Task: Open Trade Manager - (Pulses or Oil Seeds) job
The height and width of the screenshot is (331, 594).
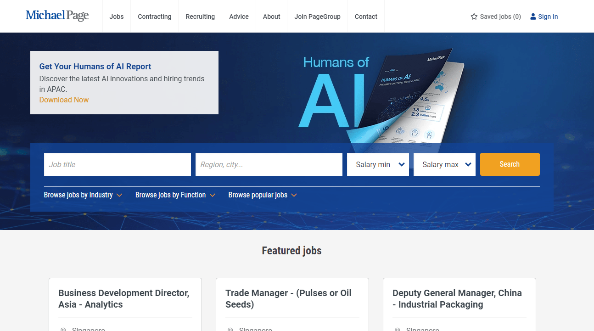Action: pos(288,299)
